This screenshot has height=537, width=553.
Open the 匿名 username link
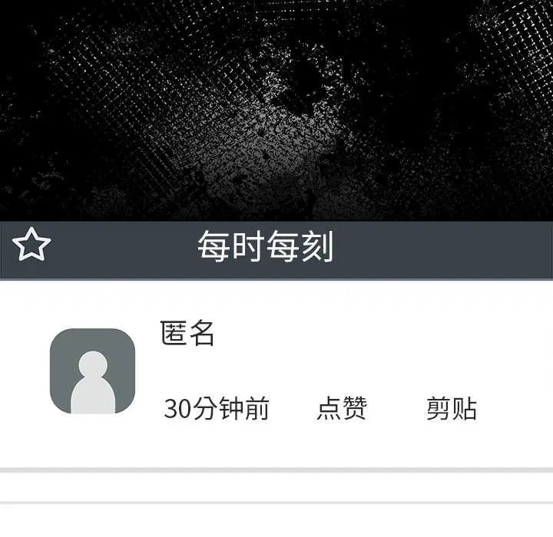[x=187, y=333]
